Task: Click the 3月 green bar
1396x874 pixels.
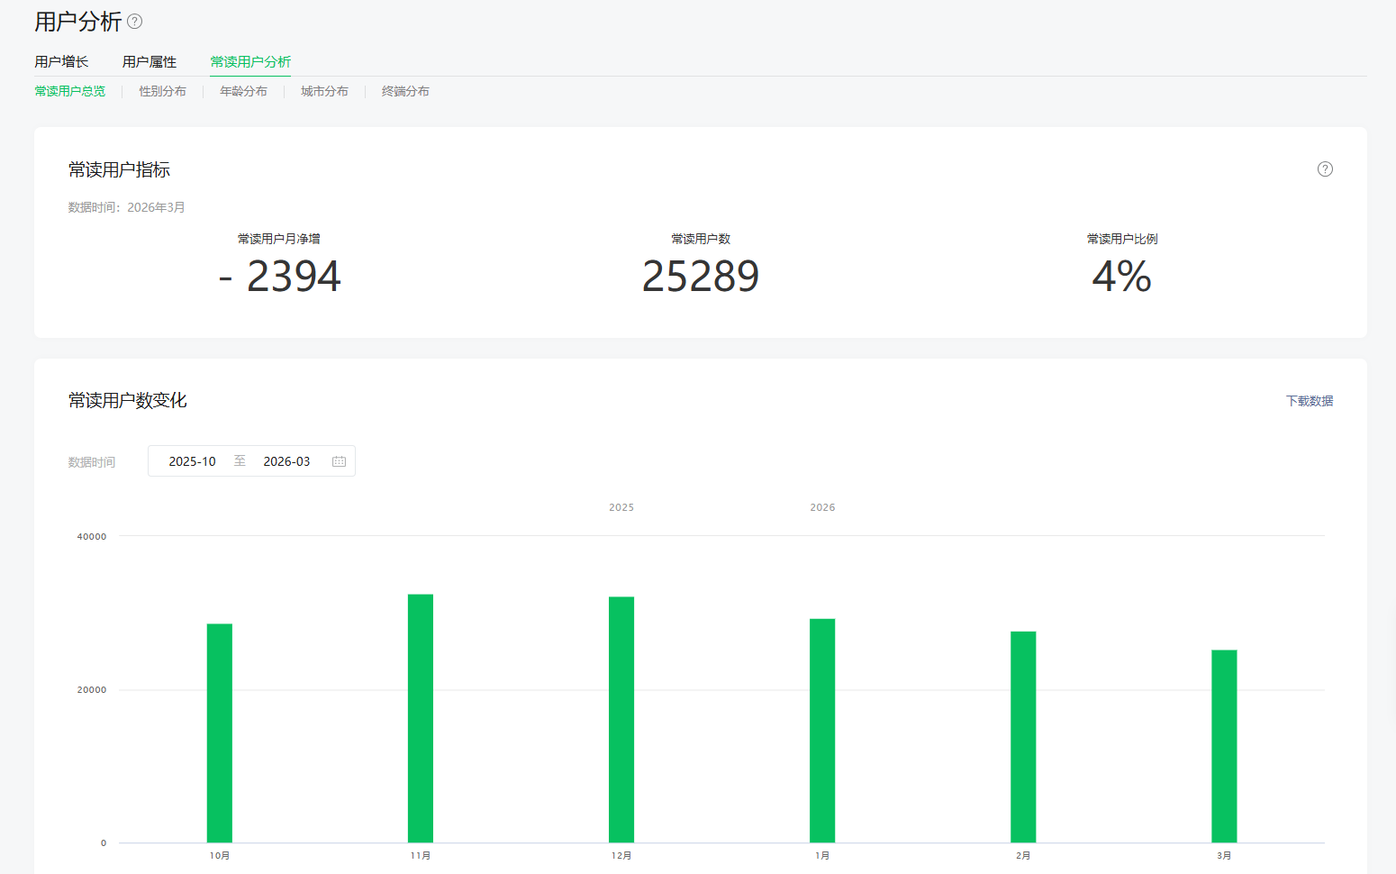Action: pos(1224,746)
